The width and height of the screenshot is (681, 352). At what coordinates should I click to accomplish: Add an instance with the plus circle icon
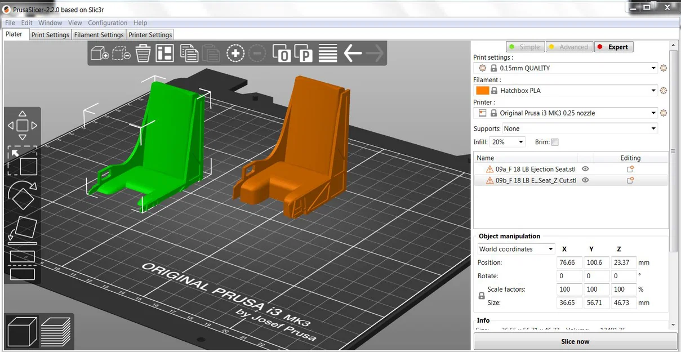(x=235, y=54)
